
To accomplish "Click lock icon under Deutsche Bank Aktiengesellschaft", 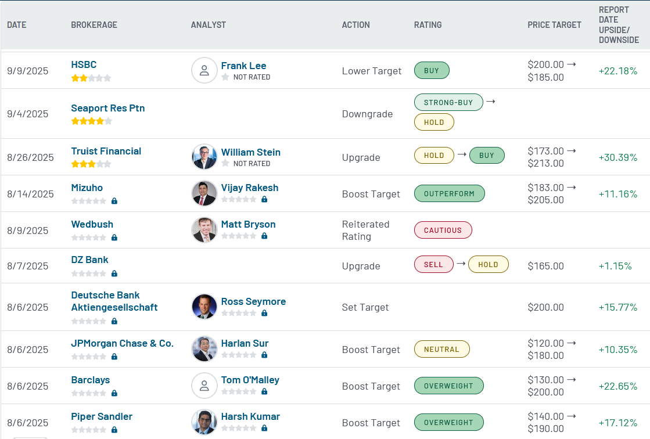I will coord(114,321).
